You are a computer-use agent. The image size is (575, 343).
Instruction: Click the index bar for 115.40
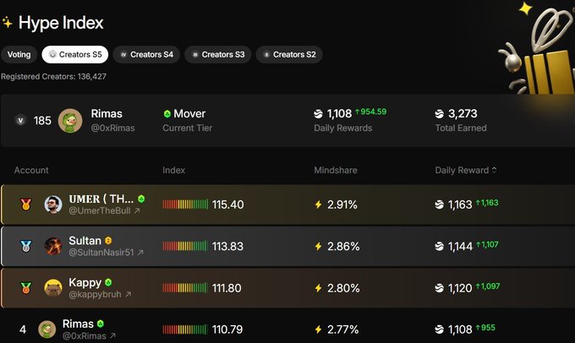coord(185,204)
